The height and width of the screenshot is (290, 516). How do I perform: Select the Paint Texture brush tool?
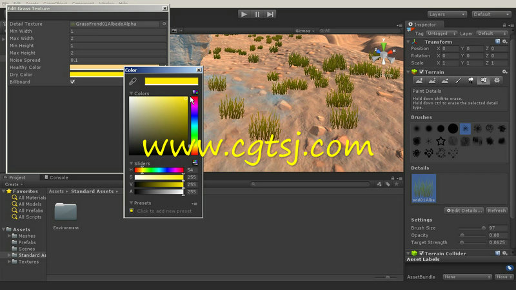click(x=458, y=81)
